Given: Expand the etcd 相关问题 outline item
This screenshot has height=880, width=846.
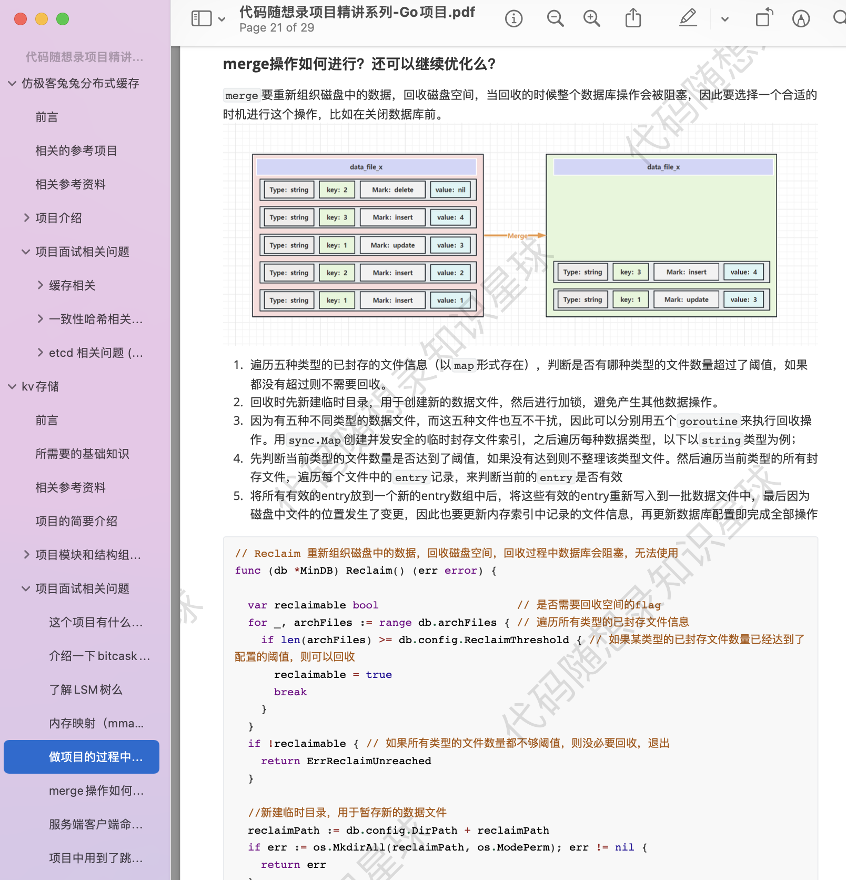Looking at the screenshot, I should pyautogui.click(x=40, y=353).
